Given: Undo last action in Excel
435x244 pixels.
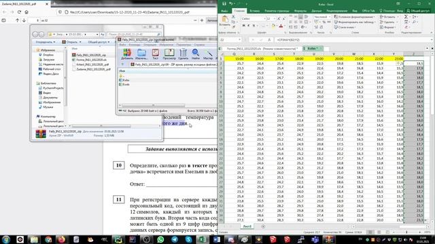Looking at the screenshot, I should [231, 4].
